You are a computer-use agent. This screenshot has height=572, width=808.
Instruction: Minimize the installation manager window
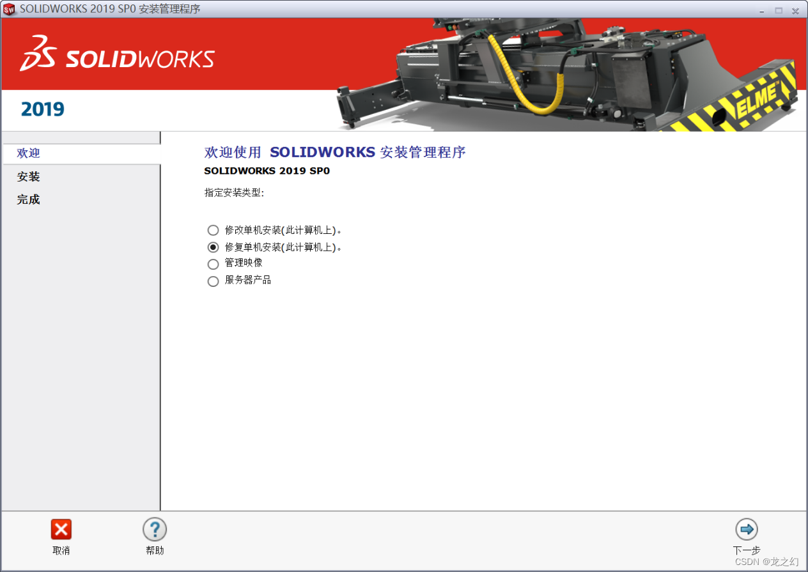point(762,10)
